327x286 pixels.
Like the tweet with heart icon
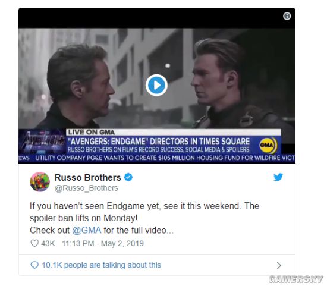(x=34, y=243)
